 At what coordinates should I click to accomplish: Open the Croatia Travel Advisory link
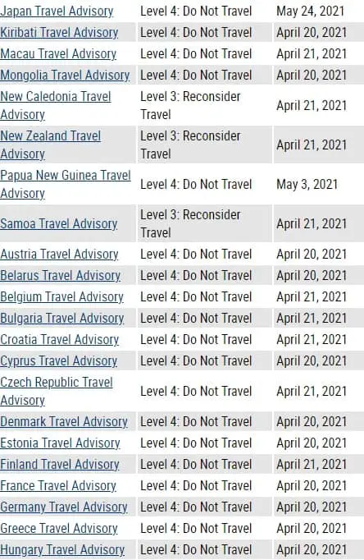pos(59,340)
